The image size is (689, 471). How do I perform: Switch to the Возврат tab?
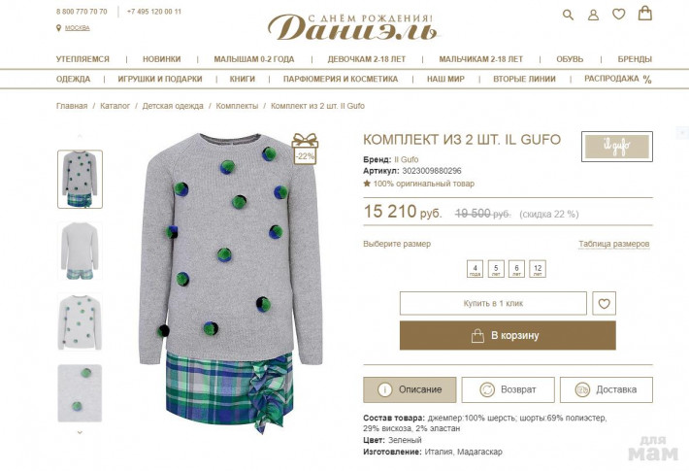[508, 389]
